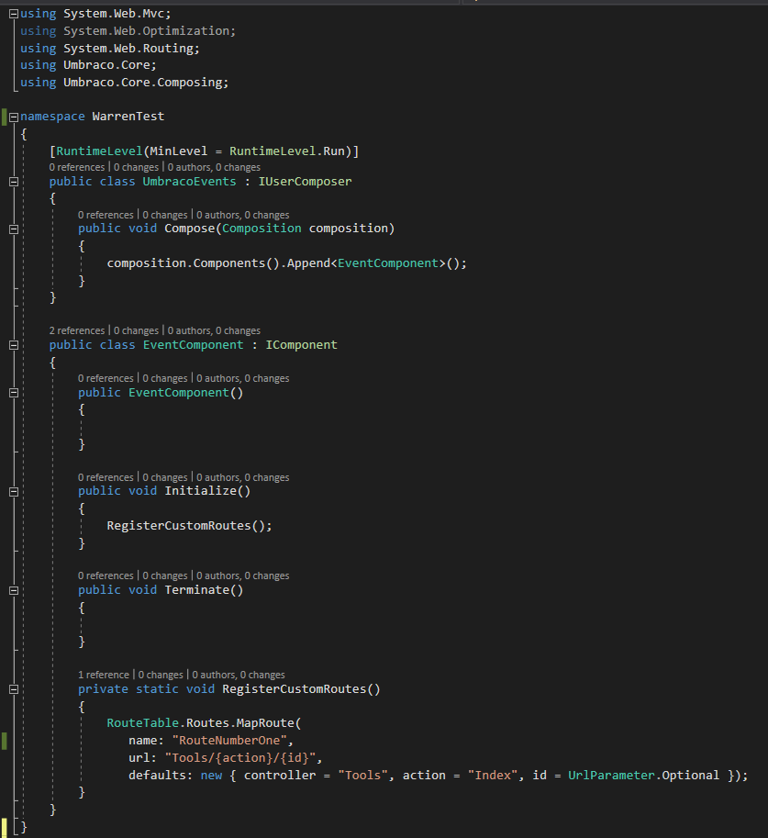Image resolution: width=768 pixels, height=838 pixels.
Task: Click the IUserComposer interface name
Action: 306,182
